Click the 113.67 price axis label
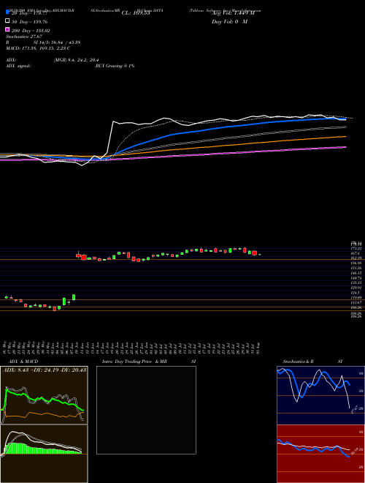365x483 pixels. tap(357, 302)
